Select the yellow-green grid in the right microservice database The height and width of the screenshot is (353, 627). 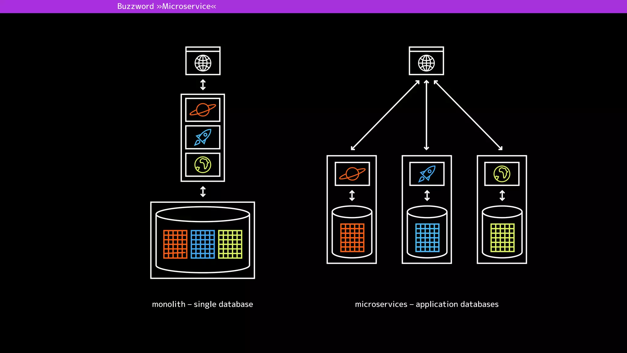point(502,237)
